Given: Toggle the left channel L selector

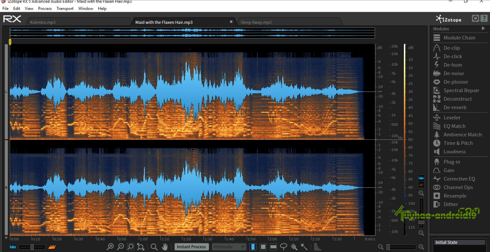Looking at the screenshot, I should [6, 92].
